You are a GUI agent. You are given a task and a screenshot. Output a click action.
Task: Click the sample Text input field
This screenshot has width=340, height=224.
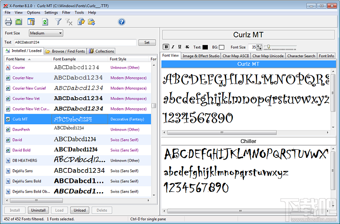tap(75, 42)
